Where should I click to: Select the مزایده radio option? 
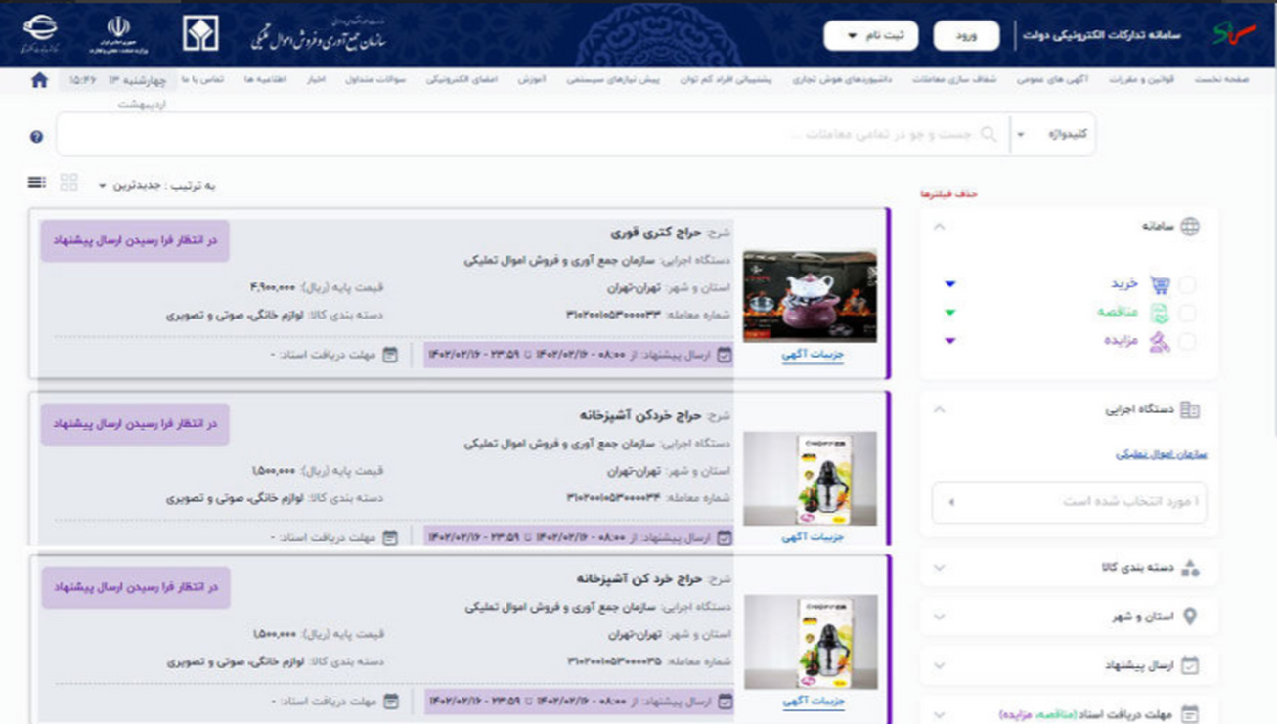click(x=1187, y=342)
